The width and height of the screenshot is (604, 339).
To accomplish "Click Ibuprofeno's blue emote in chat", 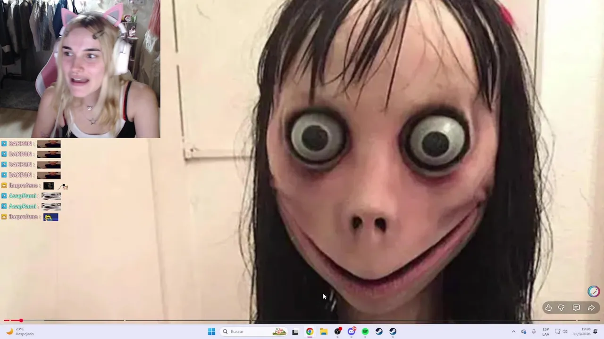I will coord(50,217).
